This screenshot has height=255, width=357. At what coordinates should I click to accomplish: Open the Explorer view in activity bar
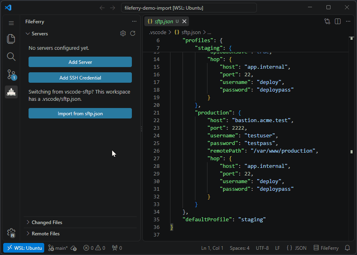(11, 39)
